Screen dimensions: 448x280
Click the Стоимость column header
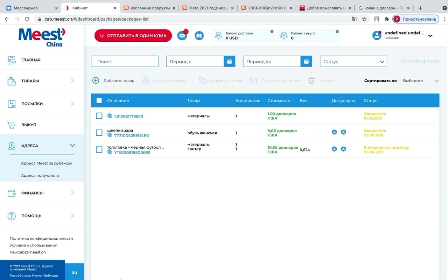pos(279,100)
